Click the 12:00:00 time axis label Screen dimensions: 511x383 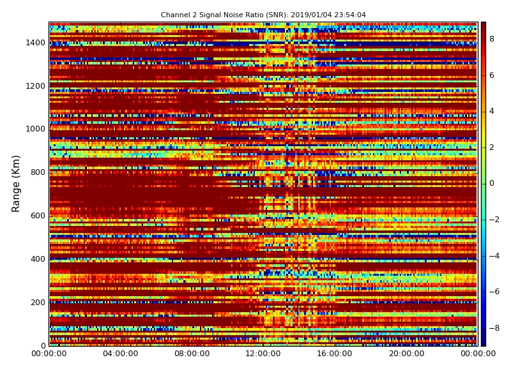click(263, 354)
